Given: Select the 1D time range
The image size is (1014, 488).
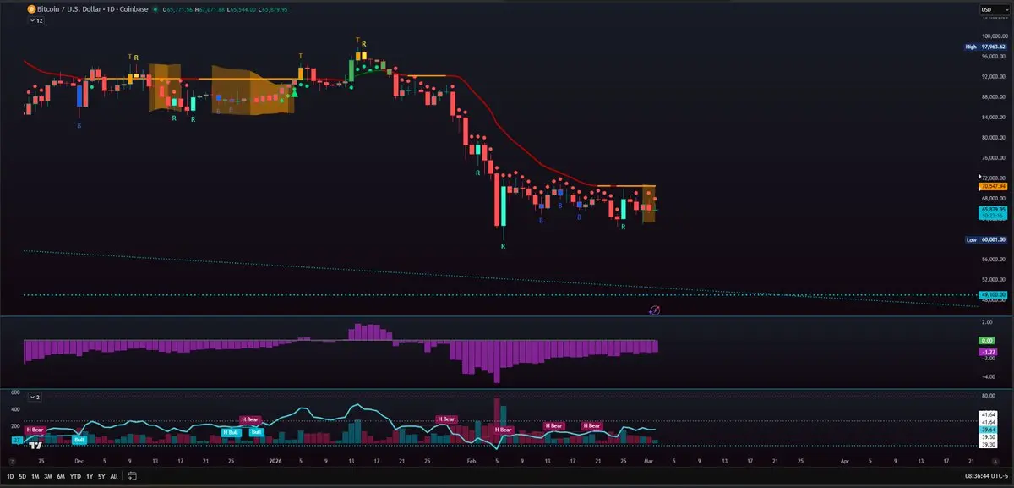Looking at the screenshot, I should (x=10, y=476).
